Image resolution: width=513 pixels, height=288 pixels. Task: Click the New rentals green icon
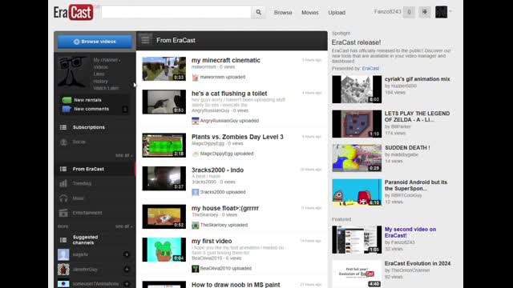click(67, 100)
